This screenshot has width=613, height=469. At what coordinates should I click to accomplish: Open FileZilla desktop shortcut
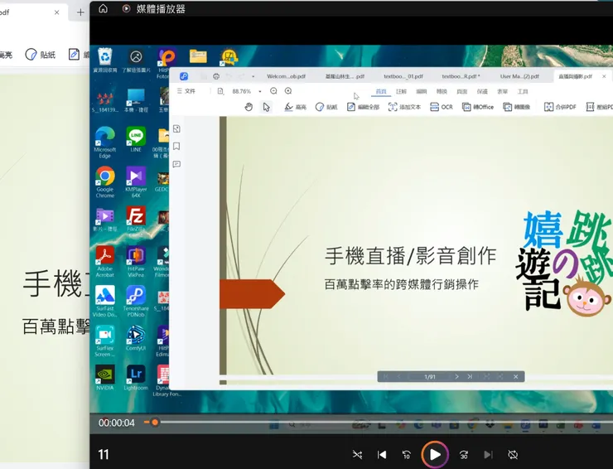tap(136, 222)
